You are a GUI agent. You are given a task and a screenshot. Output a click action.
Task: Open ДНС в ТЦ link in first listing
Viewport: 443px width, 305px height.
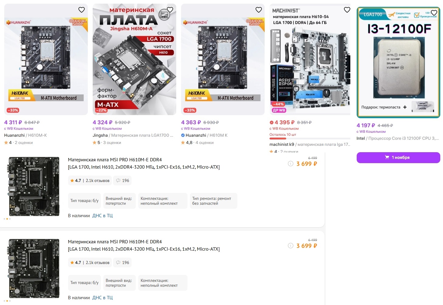pos(102,216)
